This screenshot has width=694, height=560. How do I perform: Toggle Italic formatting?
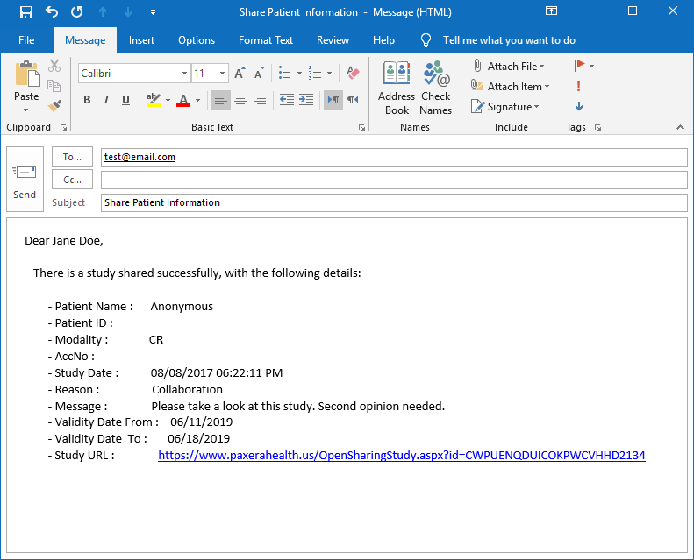(x=106, y=100)
